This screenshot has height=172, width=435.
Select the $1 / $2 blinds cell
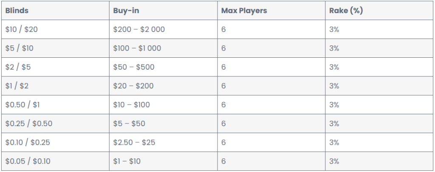(55, 86)
